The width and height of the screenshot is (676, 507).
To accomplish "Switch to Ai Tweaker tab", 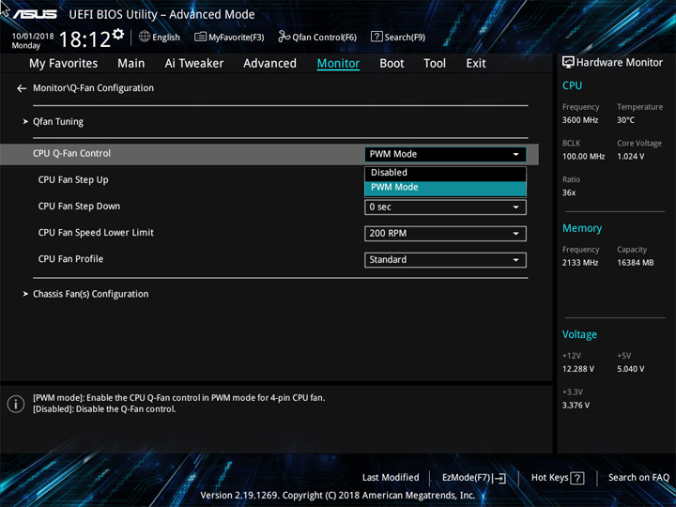I will 194,64.
